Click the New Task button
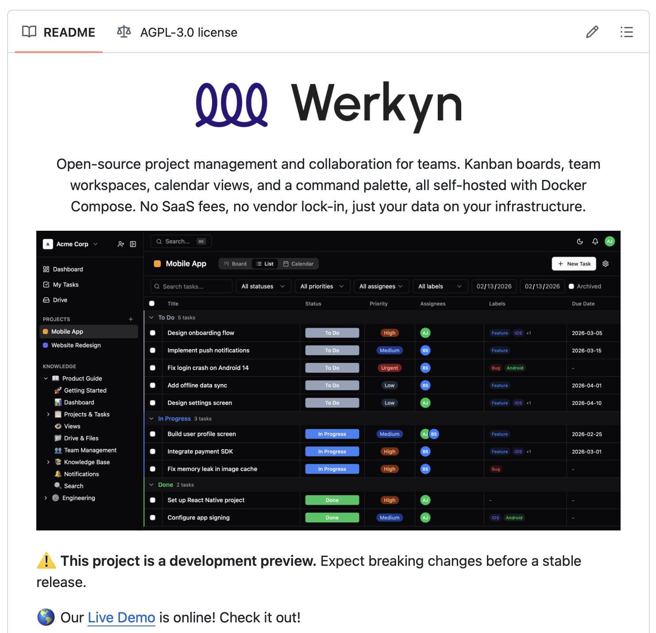The width and height of the screenshot is (656, 633). [574, 264]
